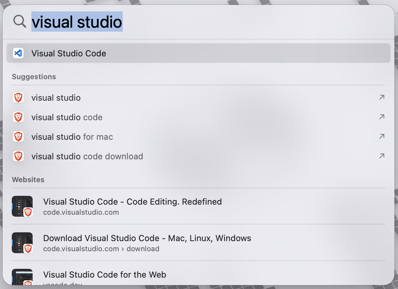Open "Visual Studio Code - Code Editing. Redefined" website

tap(199, 206)
